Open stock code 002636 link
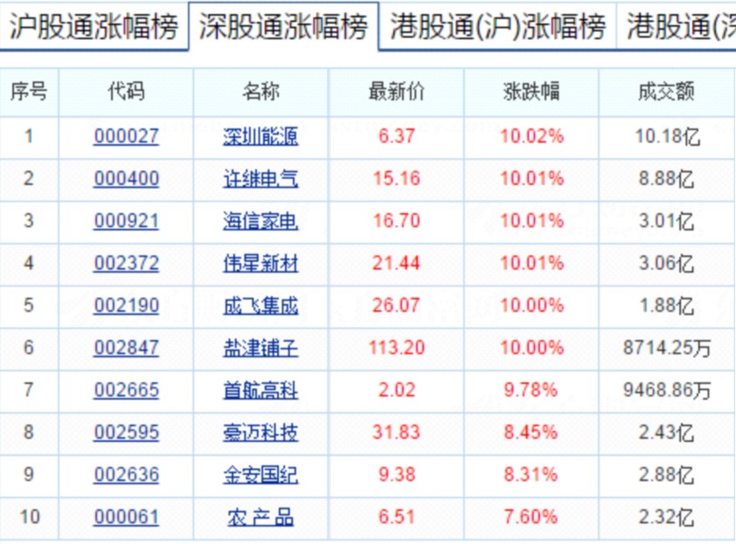 coord(127,475)
